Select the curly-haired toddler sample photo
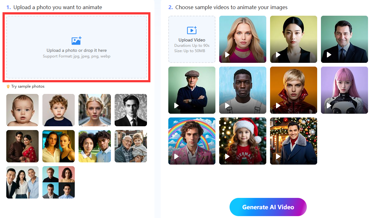374x218 pixels. coord(58,110)
